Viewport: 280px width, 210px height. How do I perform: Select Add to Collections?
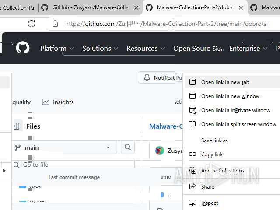click(x=232, y=171)
